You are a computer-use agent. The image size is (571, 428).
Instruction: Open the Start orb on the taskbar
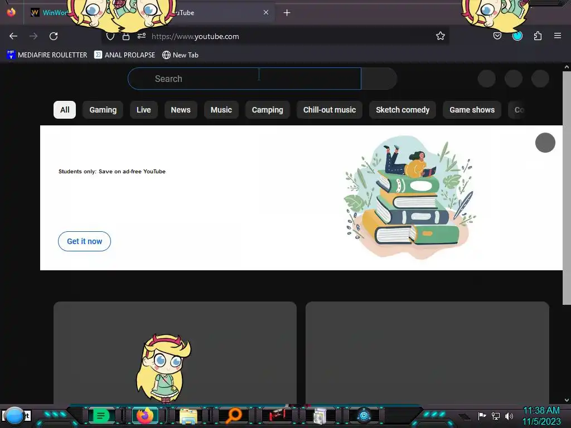coord(14,417)
